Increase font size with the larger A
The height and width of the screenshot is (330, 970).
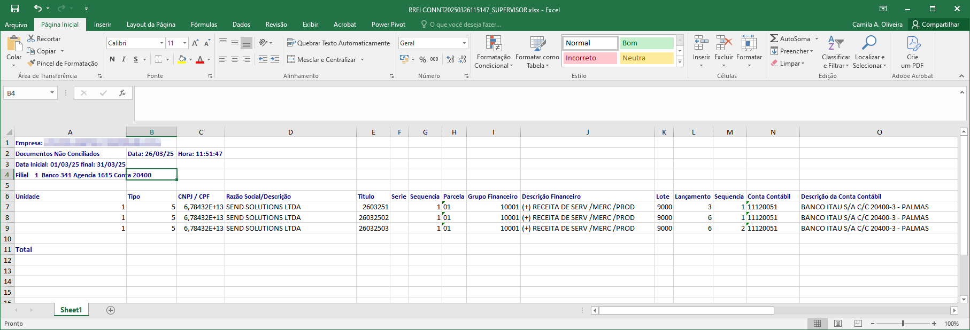coord(195,43)
